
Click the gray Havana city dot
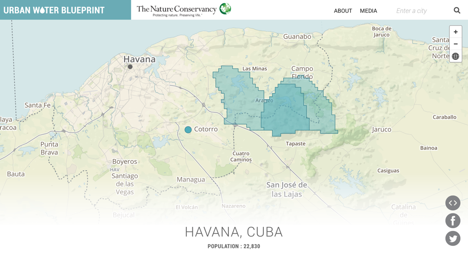(x=130, y=67)
